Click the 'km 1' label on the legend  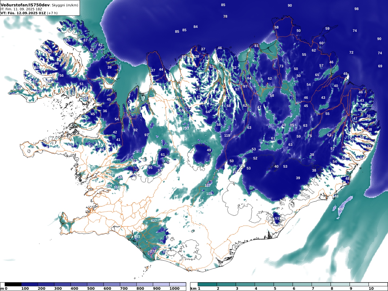pyautogui.click(x=196, y=289)
